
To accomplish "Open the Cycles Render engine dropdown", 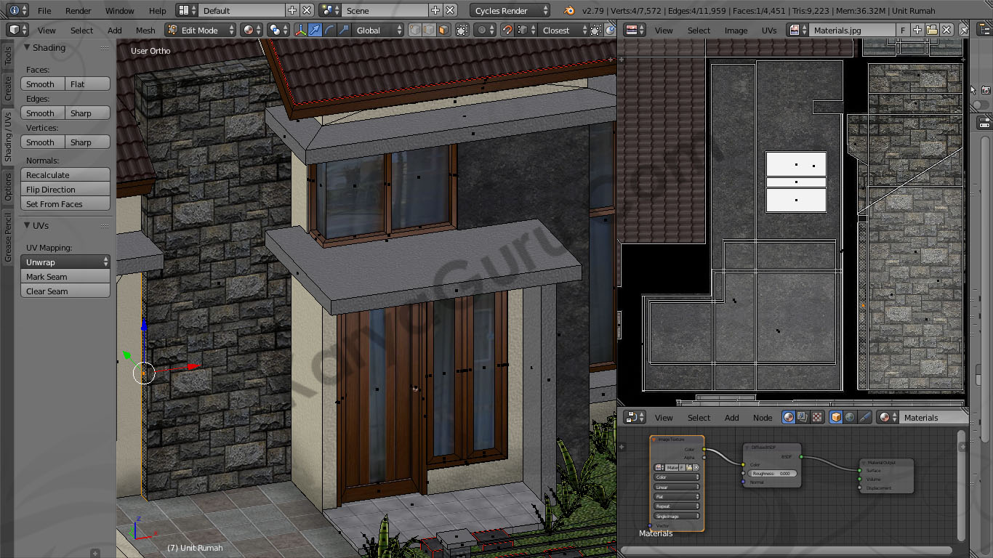I will (510, 11).
